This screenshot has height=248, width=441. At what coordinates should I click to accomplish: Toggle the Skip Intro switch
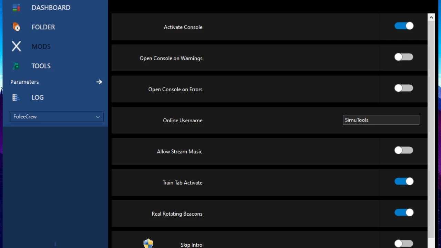(404, 244)
